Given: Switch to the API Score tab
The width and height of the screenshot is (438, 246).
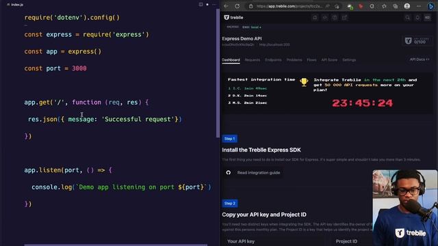Looking at the screenshot, I should click(x=329, y=60).
